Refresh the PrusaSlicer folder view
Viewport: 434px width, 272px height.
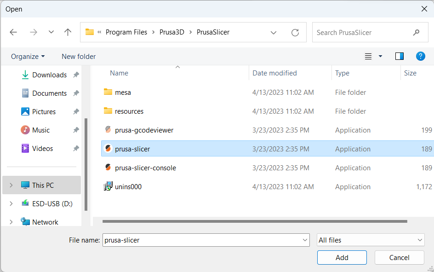[x=295, y=32]
